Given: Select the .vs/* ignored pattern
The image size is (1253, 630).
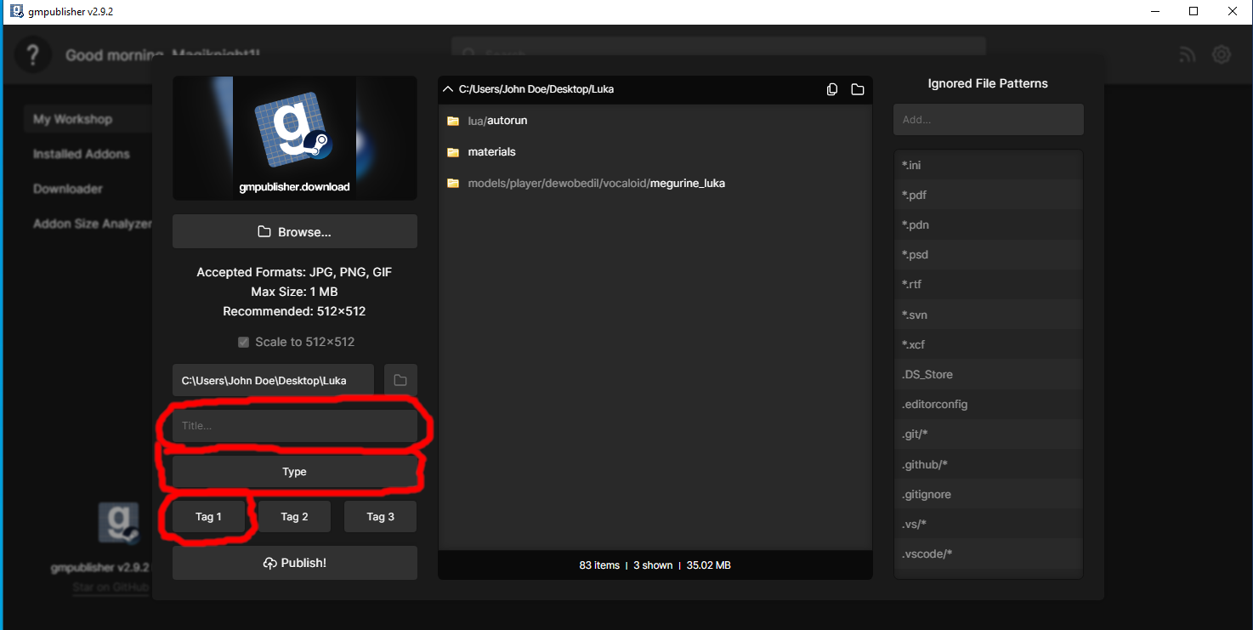Looking at the screenshot, I should click(989, 524).
